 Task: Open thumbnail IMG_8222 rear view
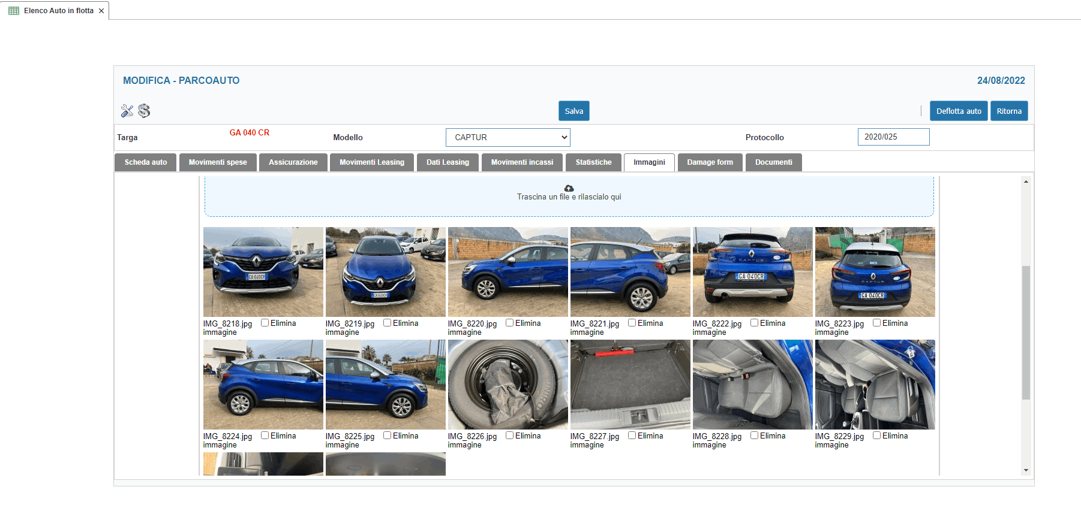[x=753, y=272]
